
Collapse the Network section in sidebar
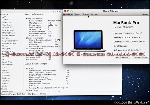pos(3,70)
